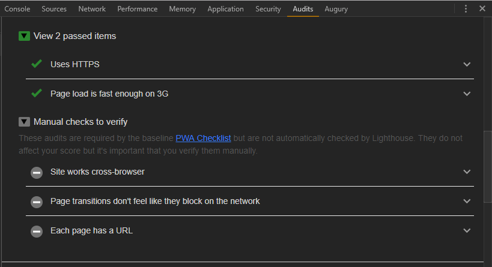Click manual-check icon for Site works cross-browser
The image size is (492, 267).
[37, 172]
